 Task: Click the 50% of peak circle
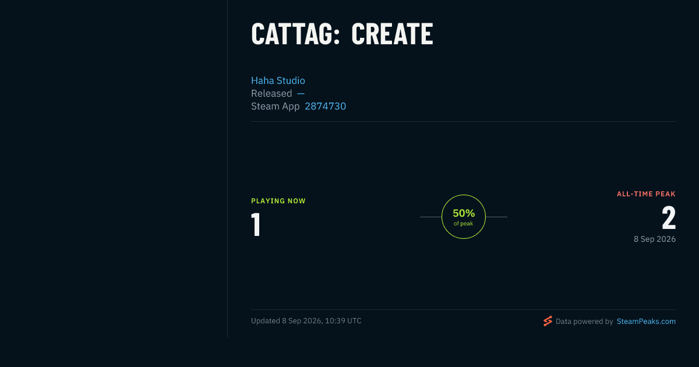[464, 217]
